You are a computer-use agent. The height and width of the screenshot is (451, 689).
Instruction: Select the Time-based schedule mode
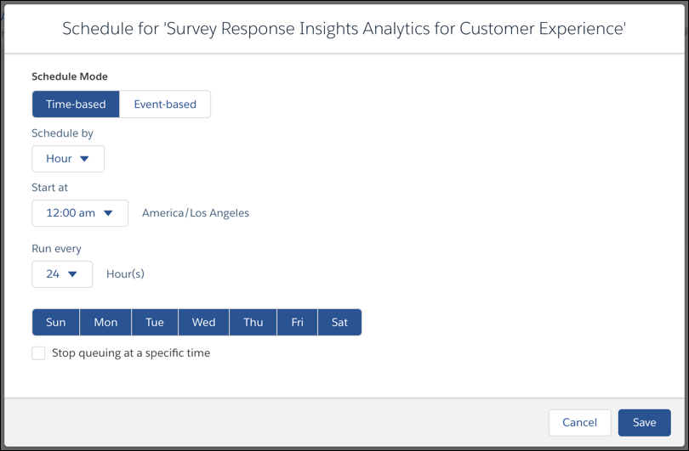click(x=76, y=104)
